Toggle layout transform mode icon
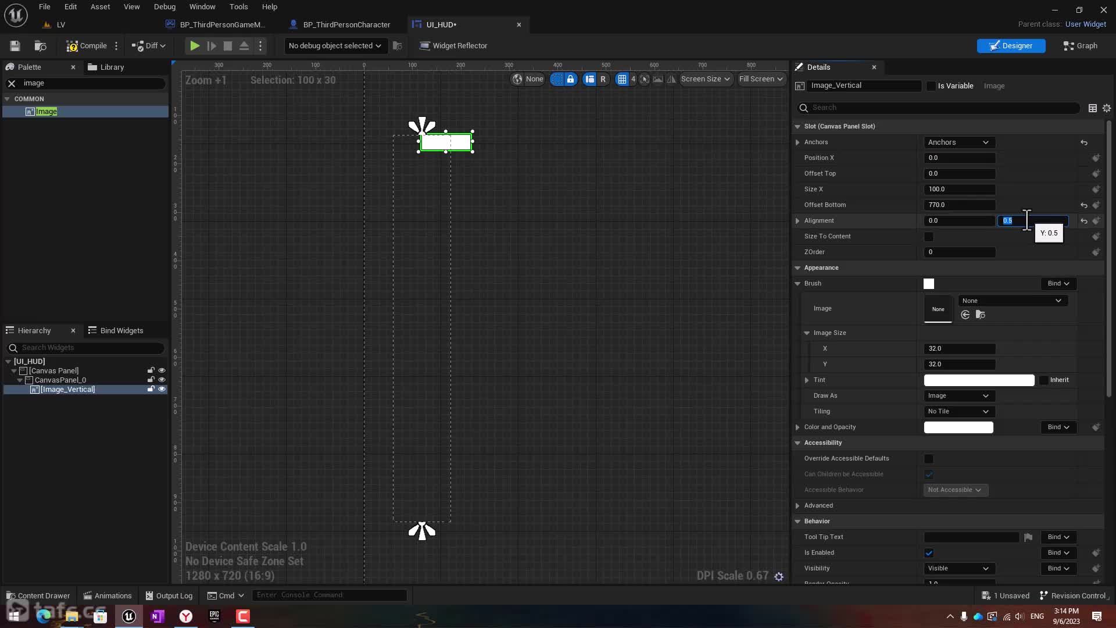The height and width of the screenshot is (628, 1116). click(589, 79)
